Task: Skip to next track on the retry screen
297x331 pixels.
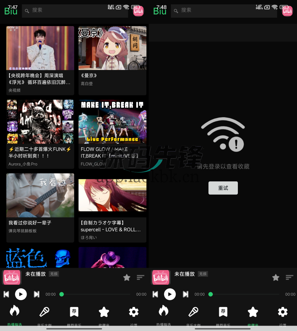Action: (x=185, y=294)
